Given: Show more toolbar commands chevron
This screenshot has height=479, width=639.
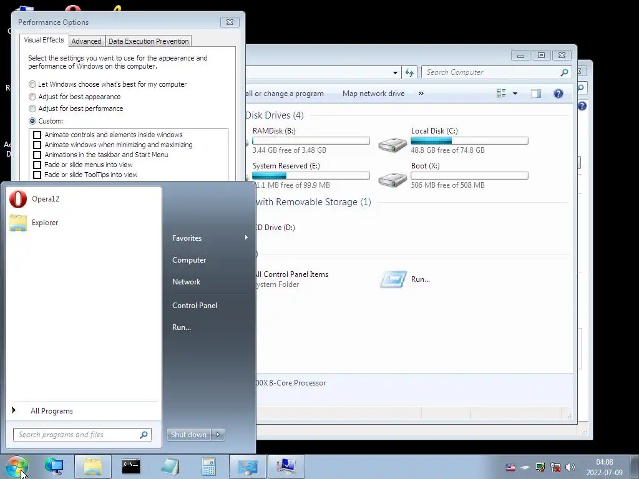Looking at the screenshot, I should point(421,94).
